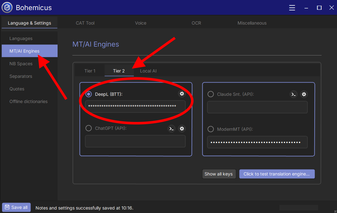Select the Claude Snt. (API) radio button
Screen dimensions: 337x213
[211, 94]
